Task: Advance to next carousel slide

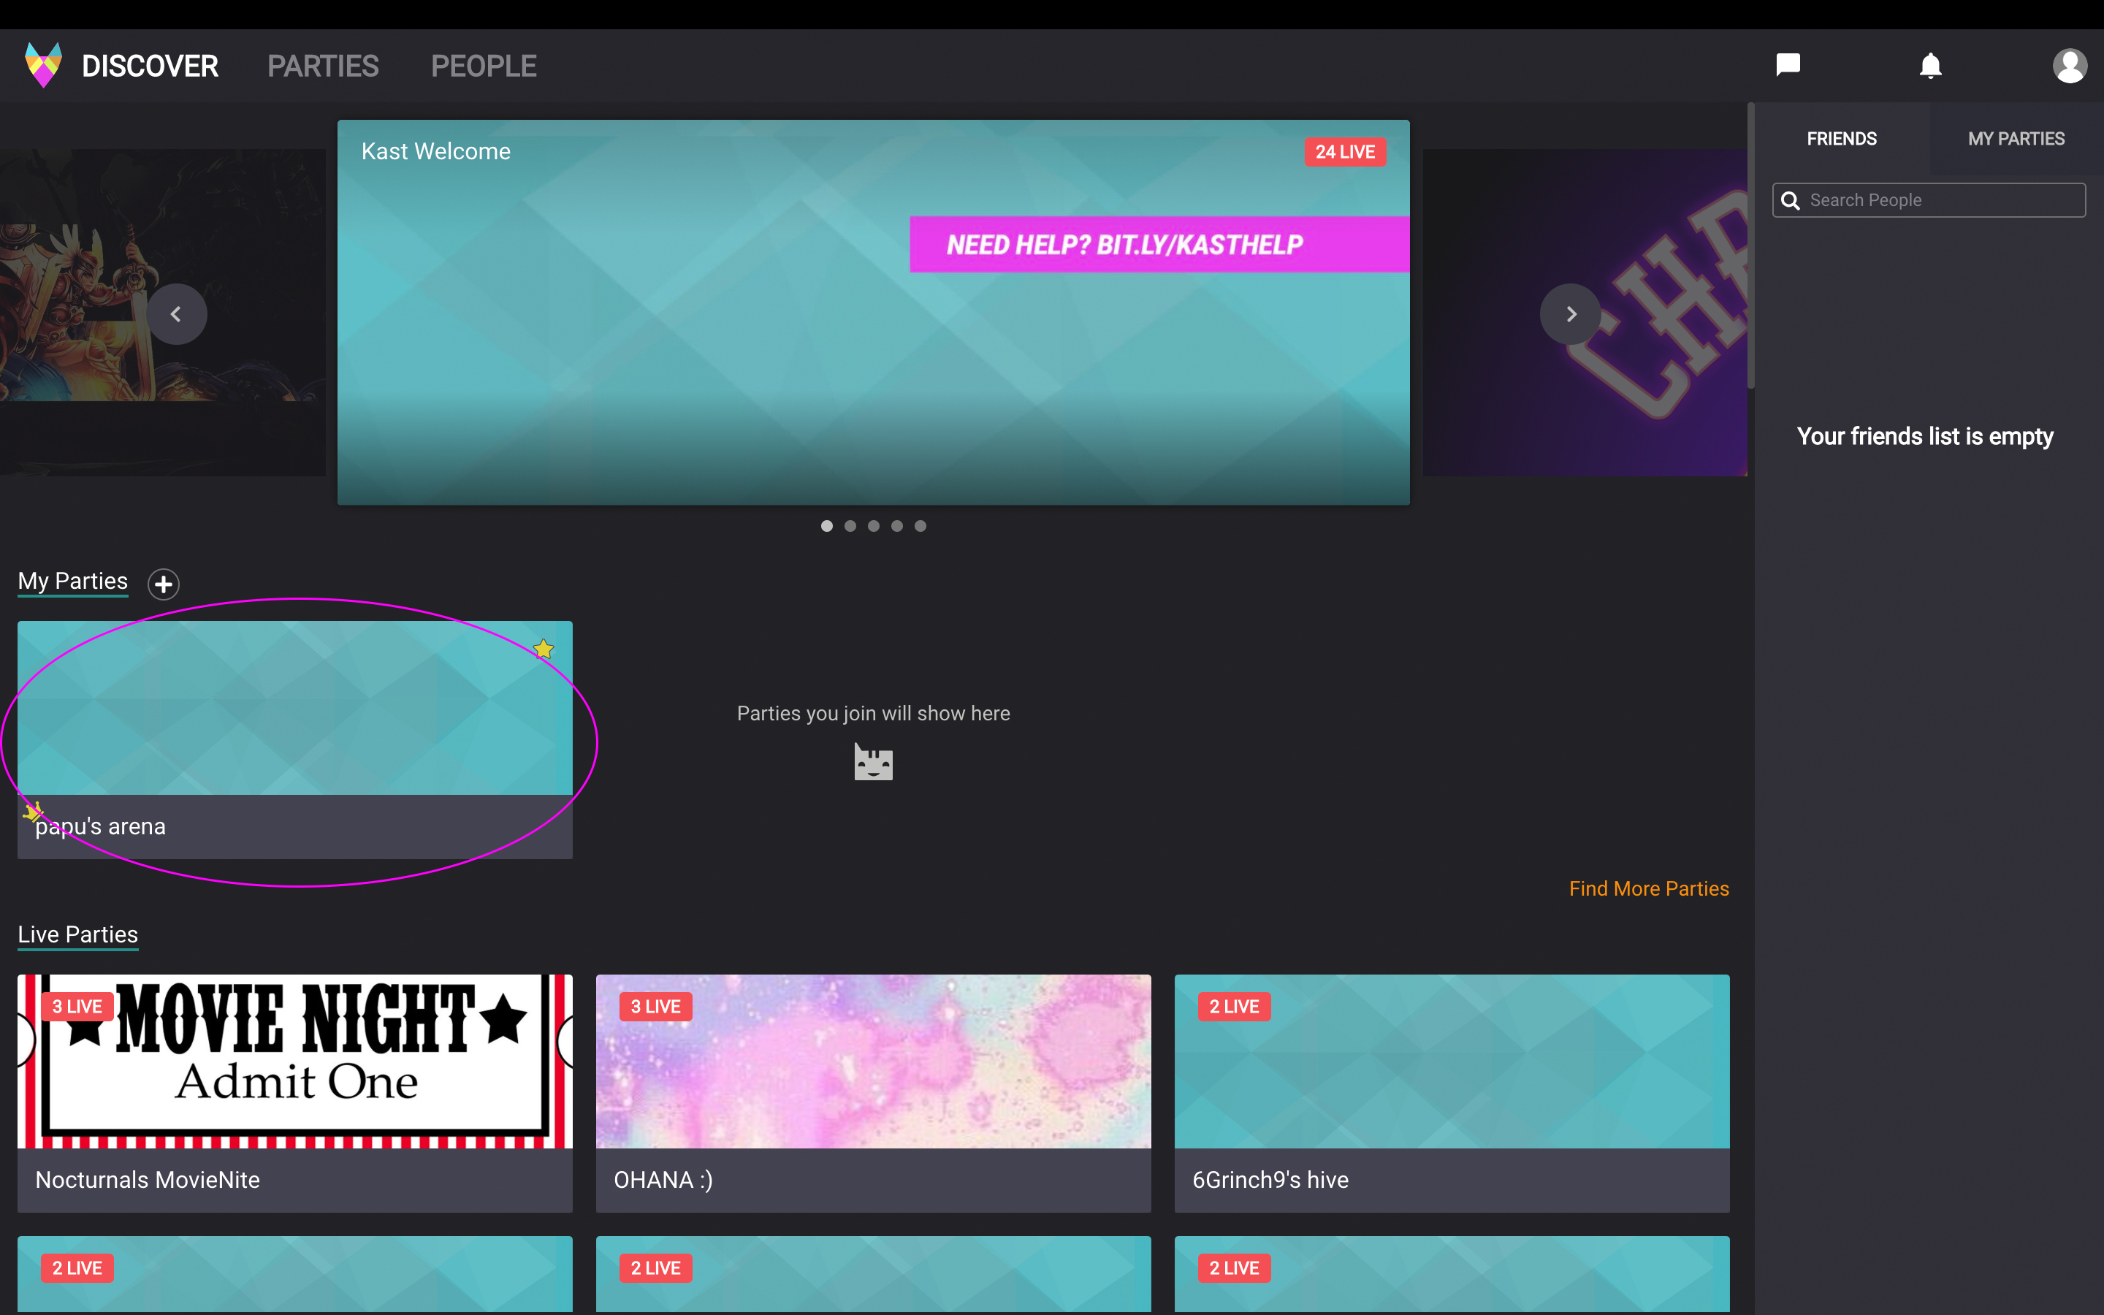Action: click(1570, 314)
